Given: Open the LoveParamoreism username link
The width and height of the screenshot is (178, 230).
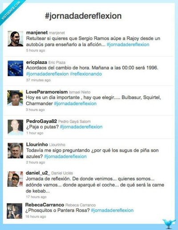Looking at the screenshot, I should click(47, 92).
